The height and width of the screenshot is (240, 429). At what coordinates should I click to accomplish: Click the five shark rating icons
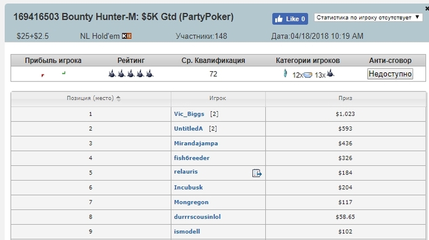point(131,74)
